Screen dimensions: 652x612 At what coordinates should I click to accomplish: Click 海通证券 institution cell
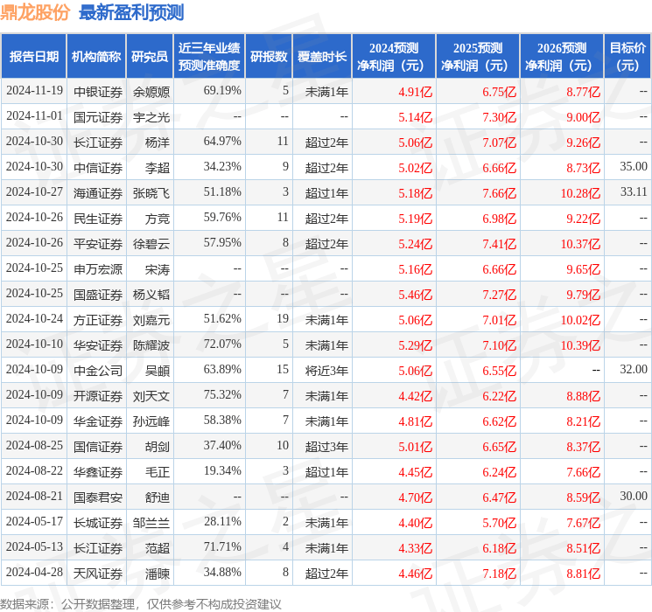click(x=98, y=193)
